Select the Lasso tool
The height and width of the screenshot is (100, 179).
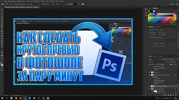2,14
